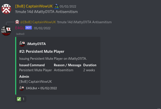Screen dimensions: 161x109
Task: Click the police frog role icon
Action: coord(56,6)
